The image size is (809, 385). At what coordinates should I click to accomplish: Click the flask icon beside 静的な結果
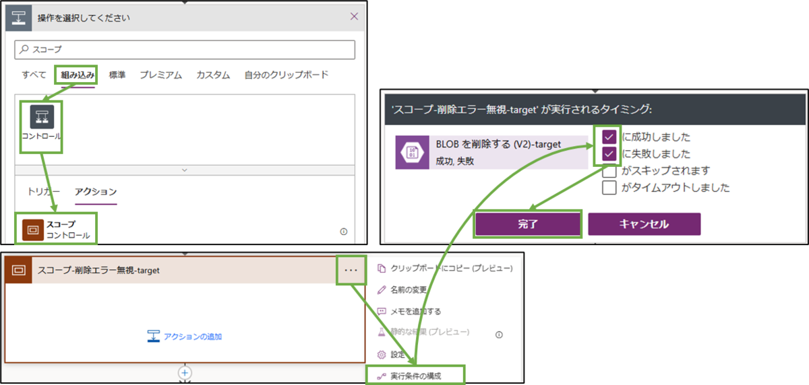[382, 332]
